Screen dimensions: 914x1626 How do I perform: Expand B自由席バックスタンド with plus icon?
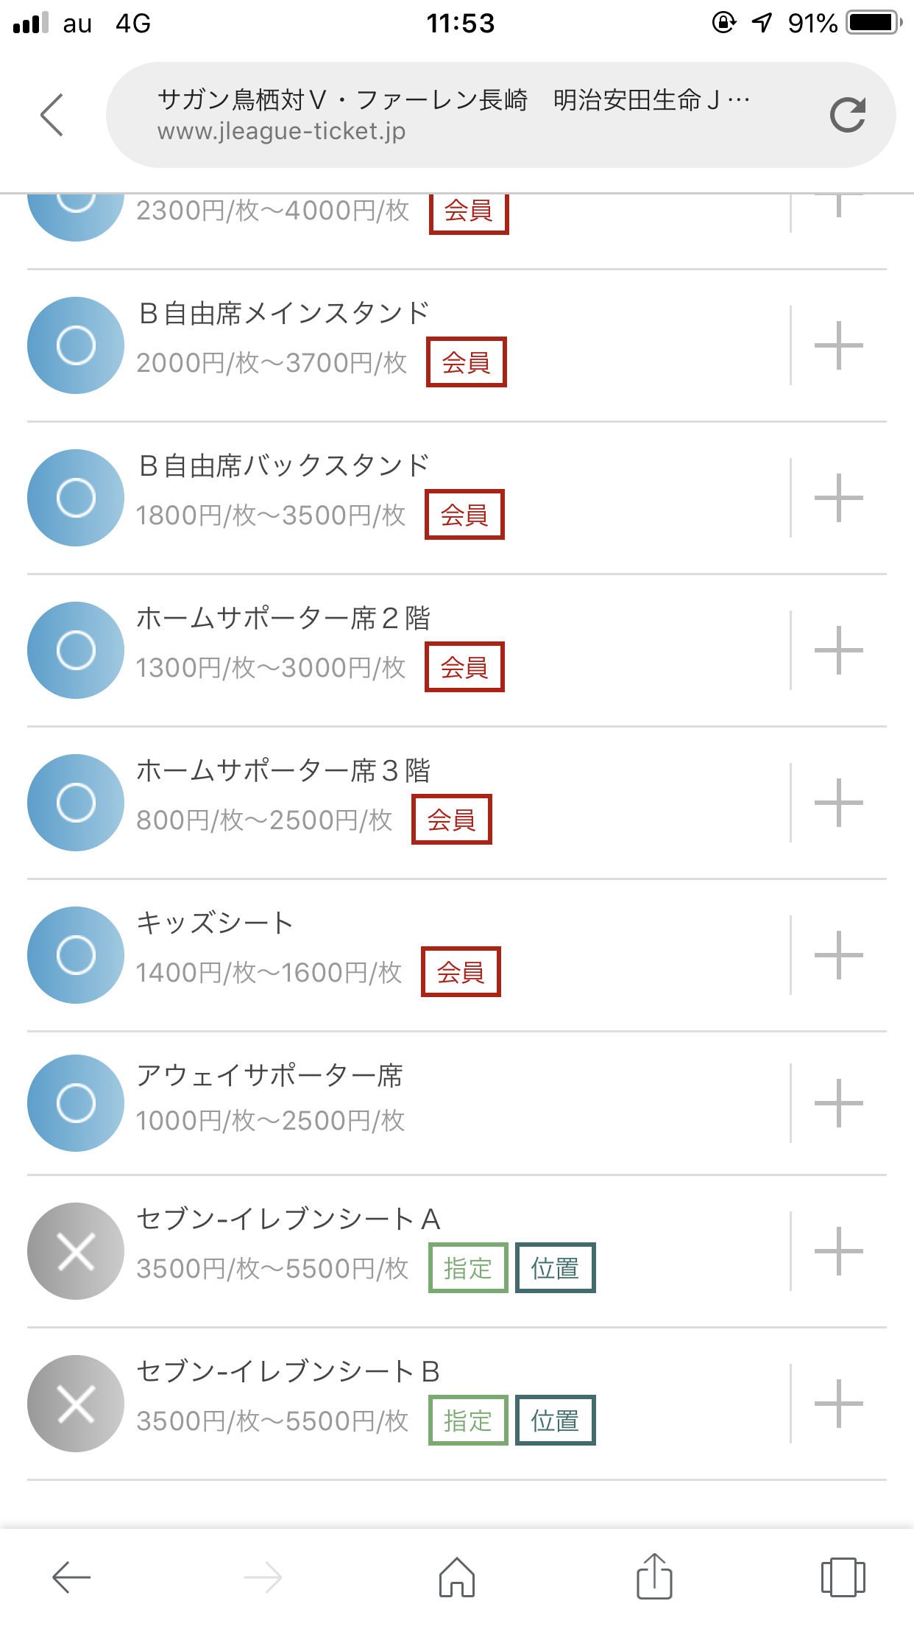[838, 498]
